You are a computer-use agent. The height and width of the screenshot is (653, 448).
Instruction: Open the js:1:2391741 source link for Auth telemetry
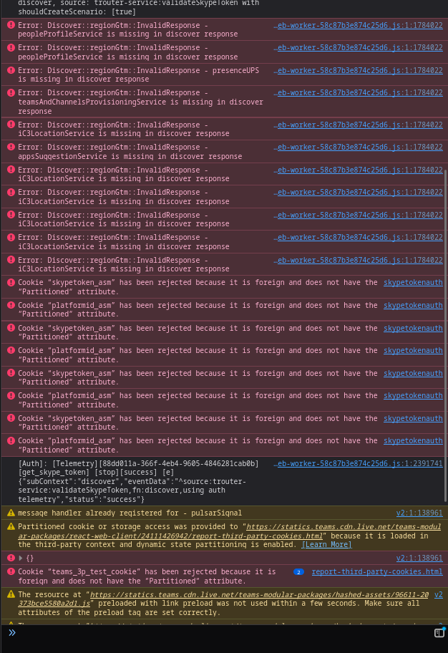pyautogui.click(x=358, y=463)
